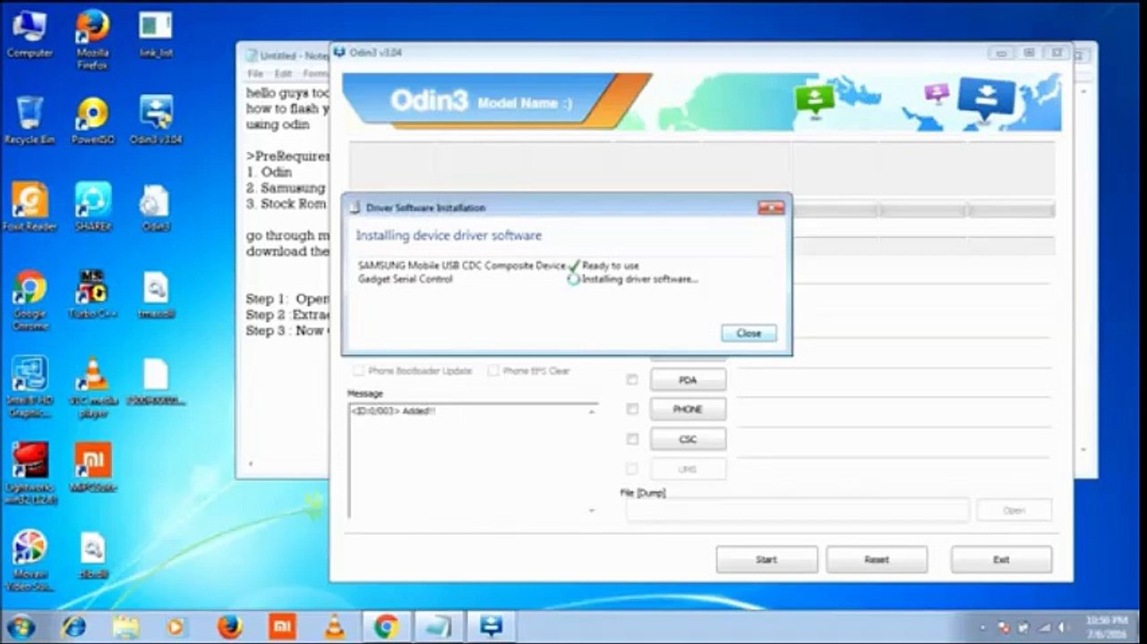Image resolution: width=1147 pixels, height=644 pixels.
Task: Select the Foxit Reader desktop shortcut
Action: click(29, 207)
